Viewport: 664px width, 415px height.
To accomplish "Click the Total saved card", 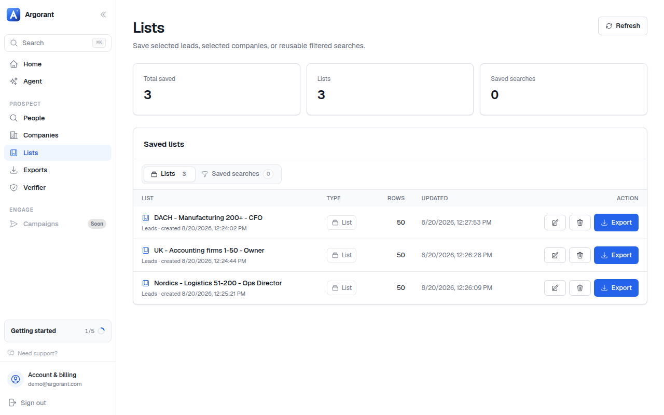I will point(216,89).
